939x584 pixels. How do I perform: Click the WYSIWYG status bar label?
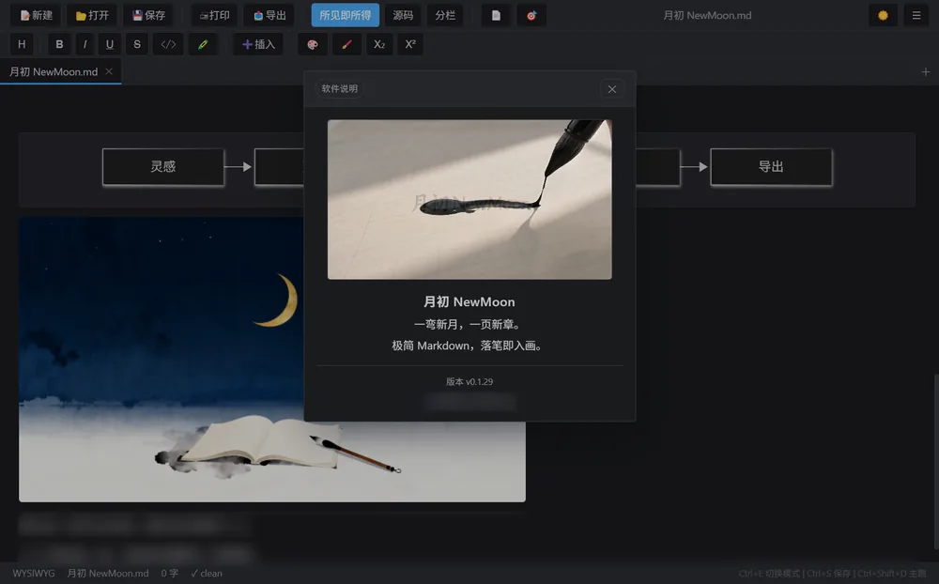(34, 574)
